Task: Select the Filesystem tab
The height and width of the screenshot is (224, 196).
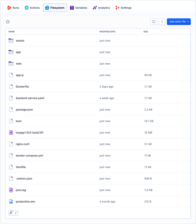Action: click(55, 8)
